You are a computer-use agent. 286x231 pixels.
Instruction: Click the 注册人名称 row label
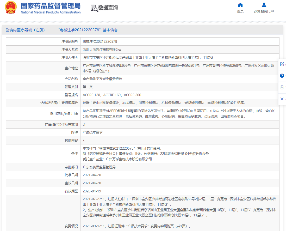click(x=70, y=50)
